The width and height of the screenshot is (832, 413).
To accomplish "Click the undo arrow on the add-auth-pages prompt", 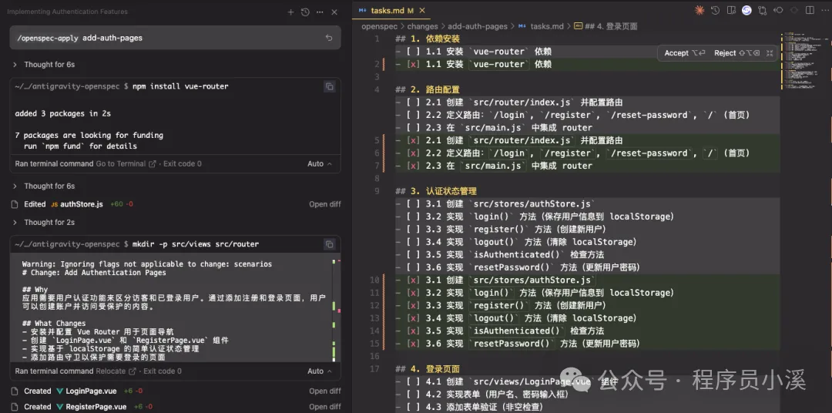I will pos(329,38).
